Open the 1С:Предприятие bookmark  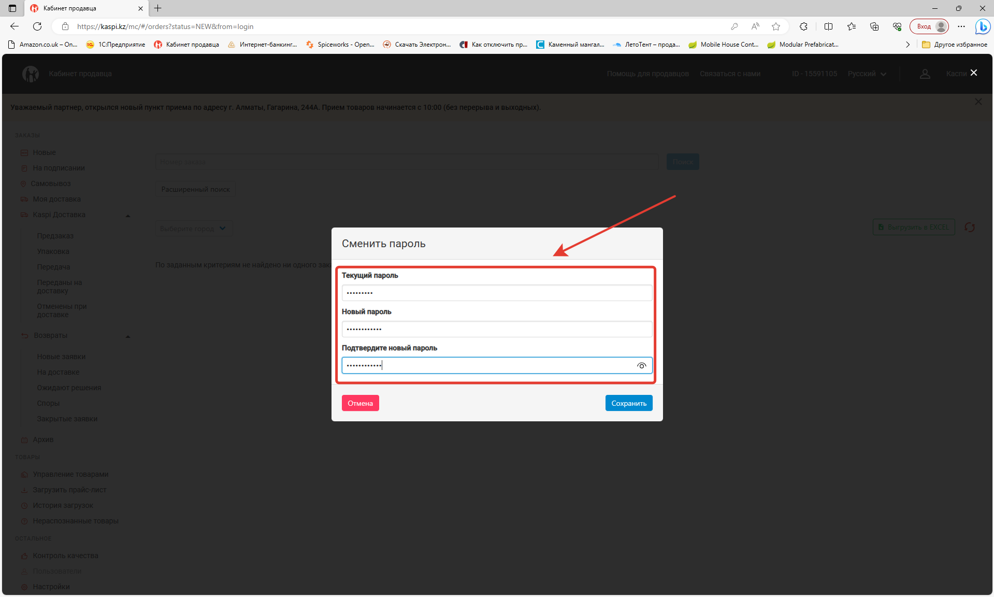[x=116, y=45]
